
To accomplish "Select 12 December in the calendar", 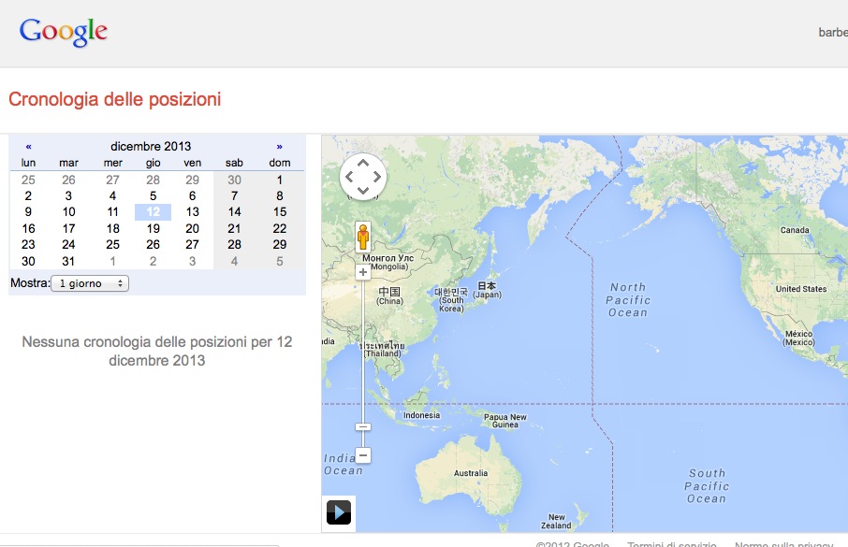I will pos(153,212).
